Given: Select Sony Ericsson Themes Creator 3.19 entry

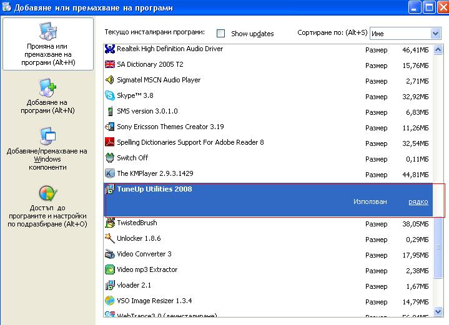Looking at the screenshot, I should 268,127.
